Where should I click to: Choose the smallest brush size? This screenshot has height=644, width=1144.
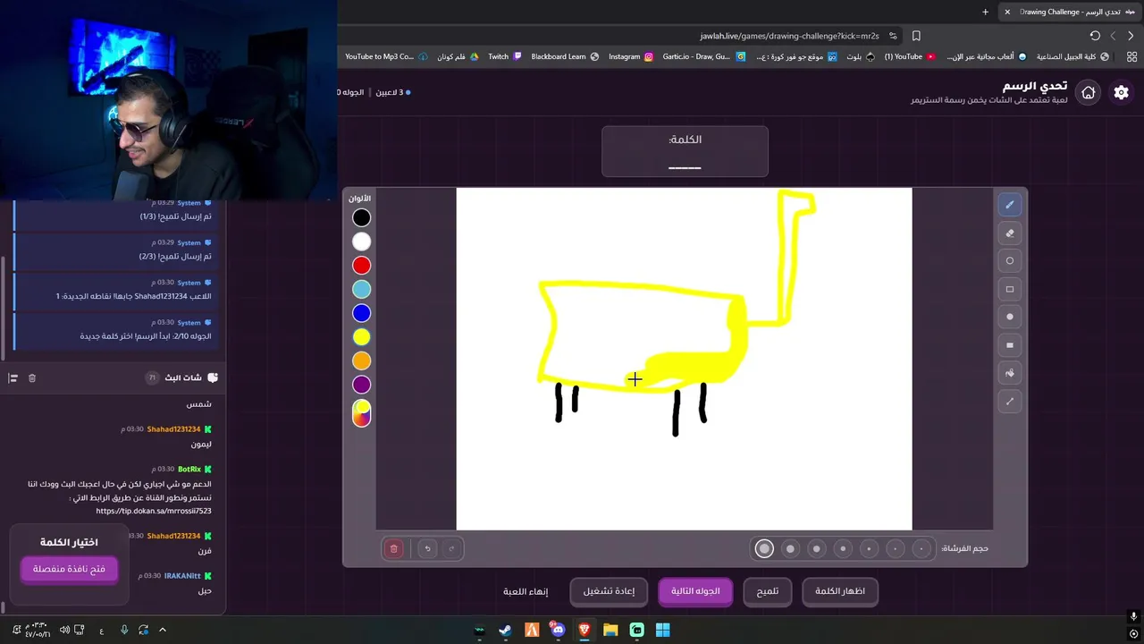pos(921,548)
